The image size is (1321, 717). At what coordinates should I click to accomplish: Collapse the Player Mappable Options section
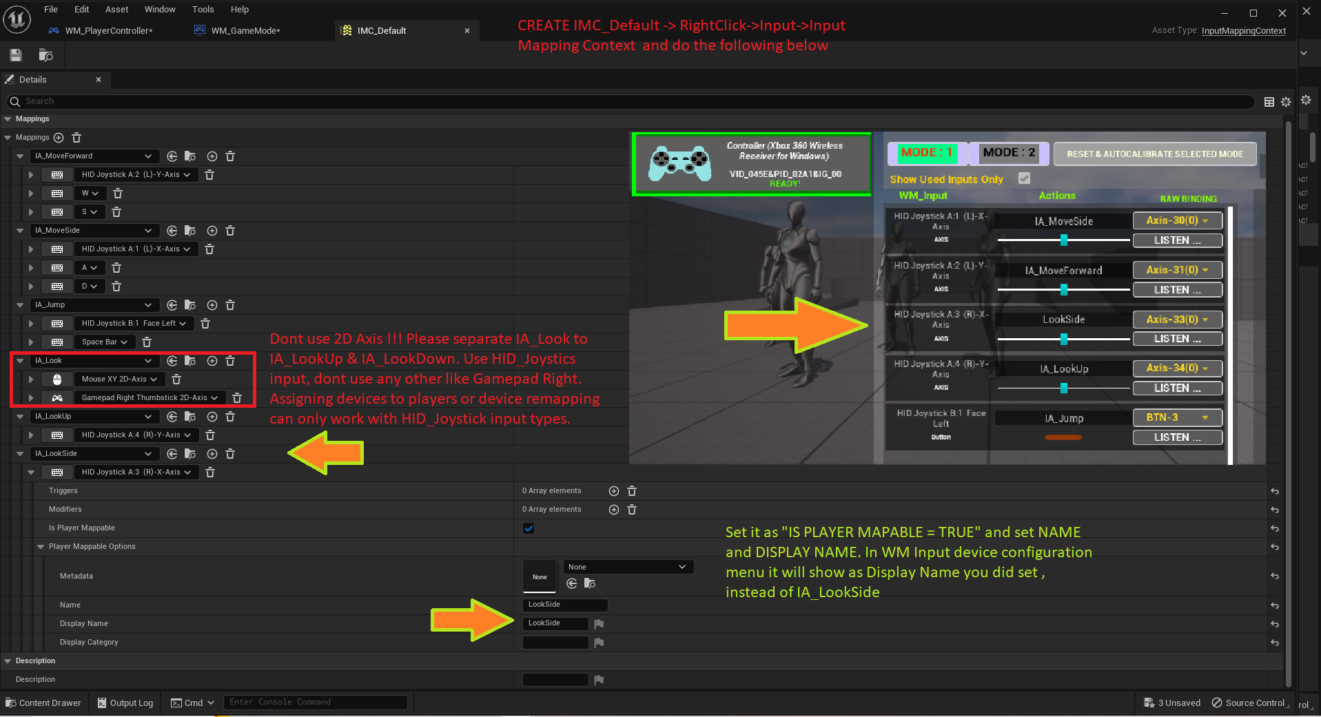pyautogui.click(x=41, y=547)
